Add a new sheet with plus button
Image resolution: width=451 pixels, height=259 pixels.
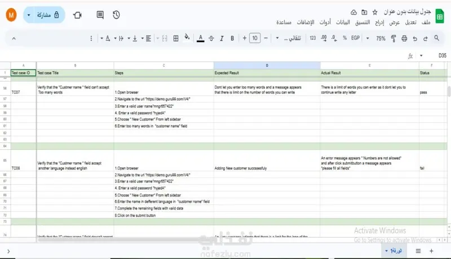(431, 251)
